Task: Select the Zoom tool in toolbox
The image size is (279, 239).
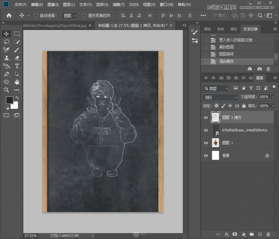Action: tap(6, 90)
